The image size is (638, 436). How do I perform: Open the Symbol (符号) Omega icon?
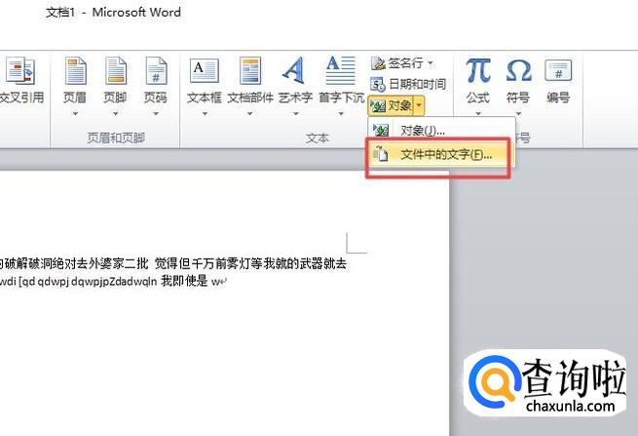(x=518, y=70)
